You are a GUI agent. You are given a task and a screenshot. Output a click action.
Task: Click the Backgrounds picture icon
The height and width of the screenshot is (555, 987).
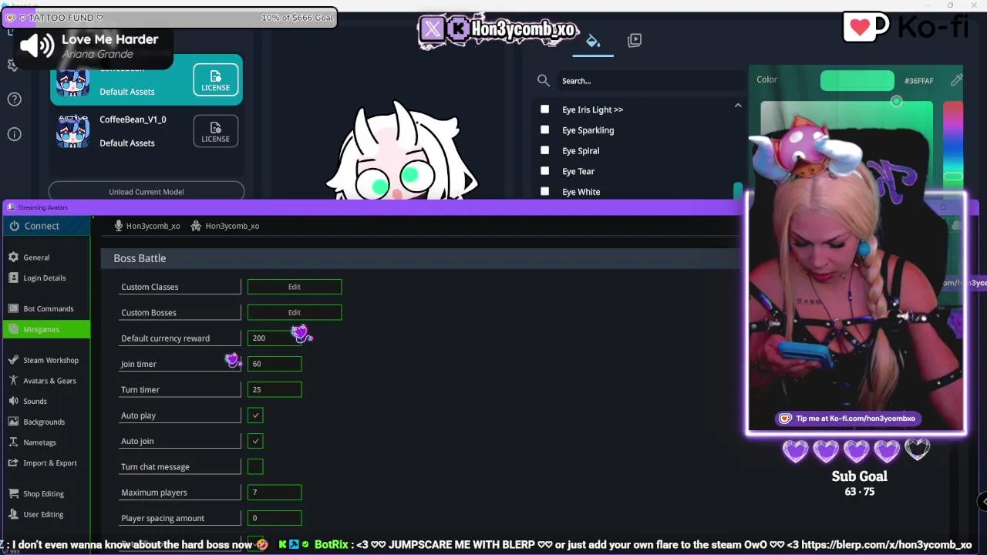(x=13, y=422)
